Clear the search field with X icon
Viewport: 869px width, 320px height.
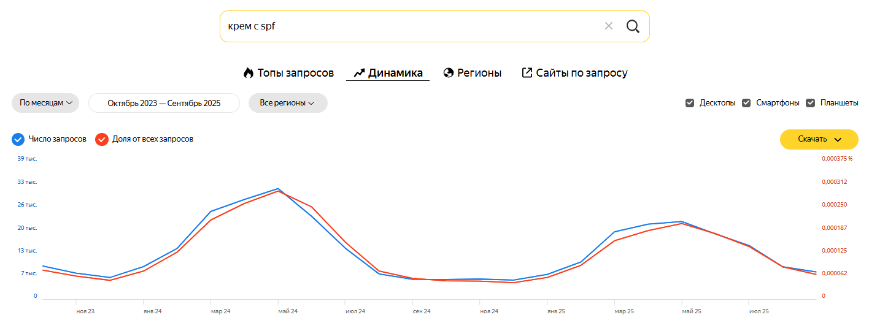[x=609, y=26]
